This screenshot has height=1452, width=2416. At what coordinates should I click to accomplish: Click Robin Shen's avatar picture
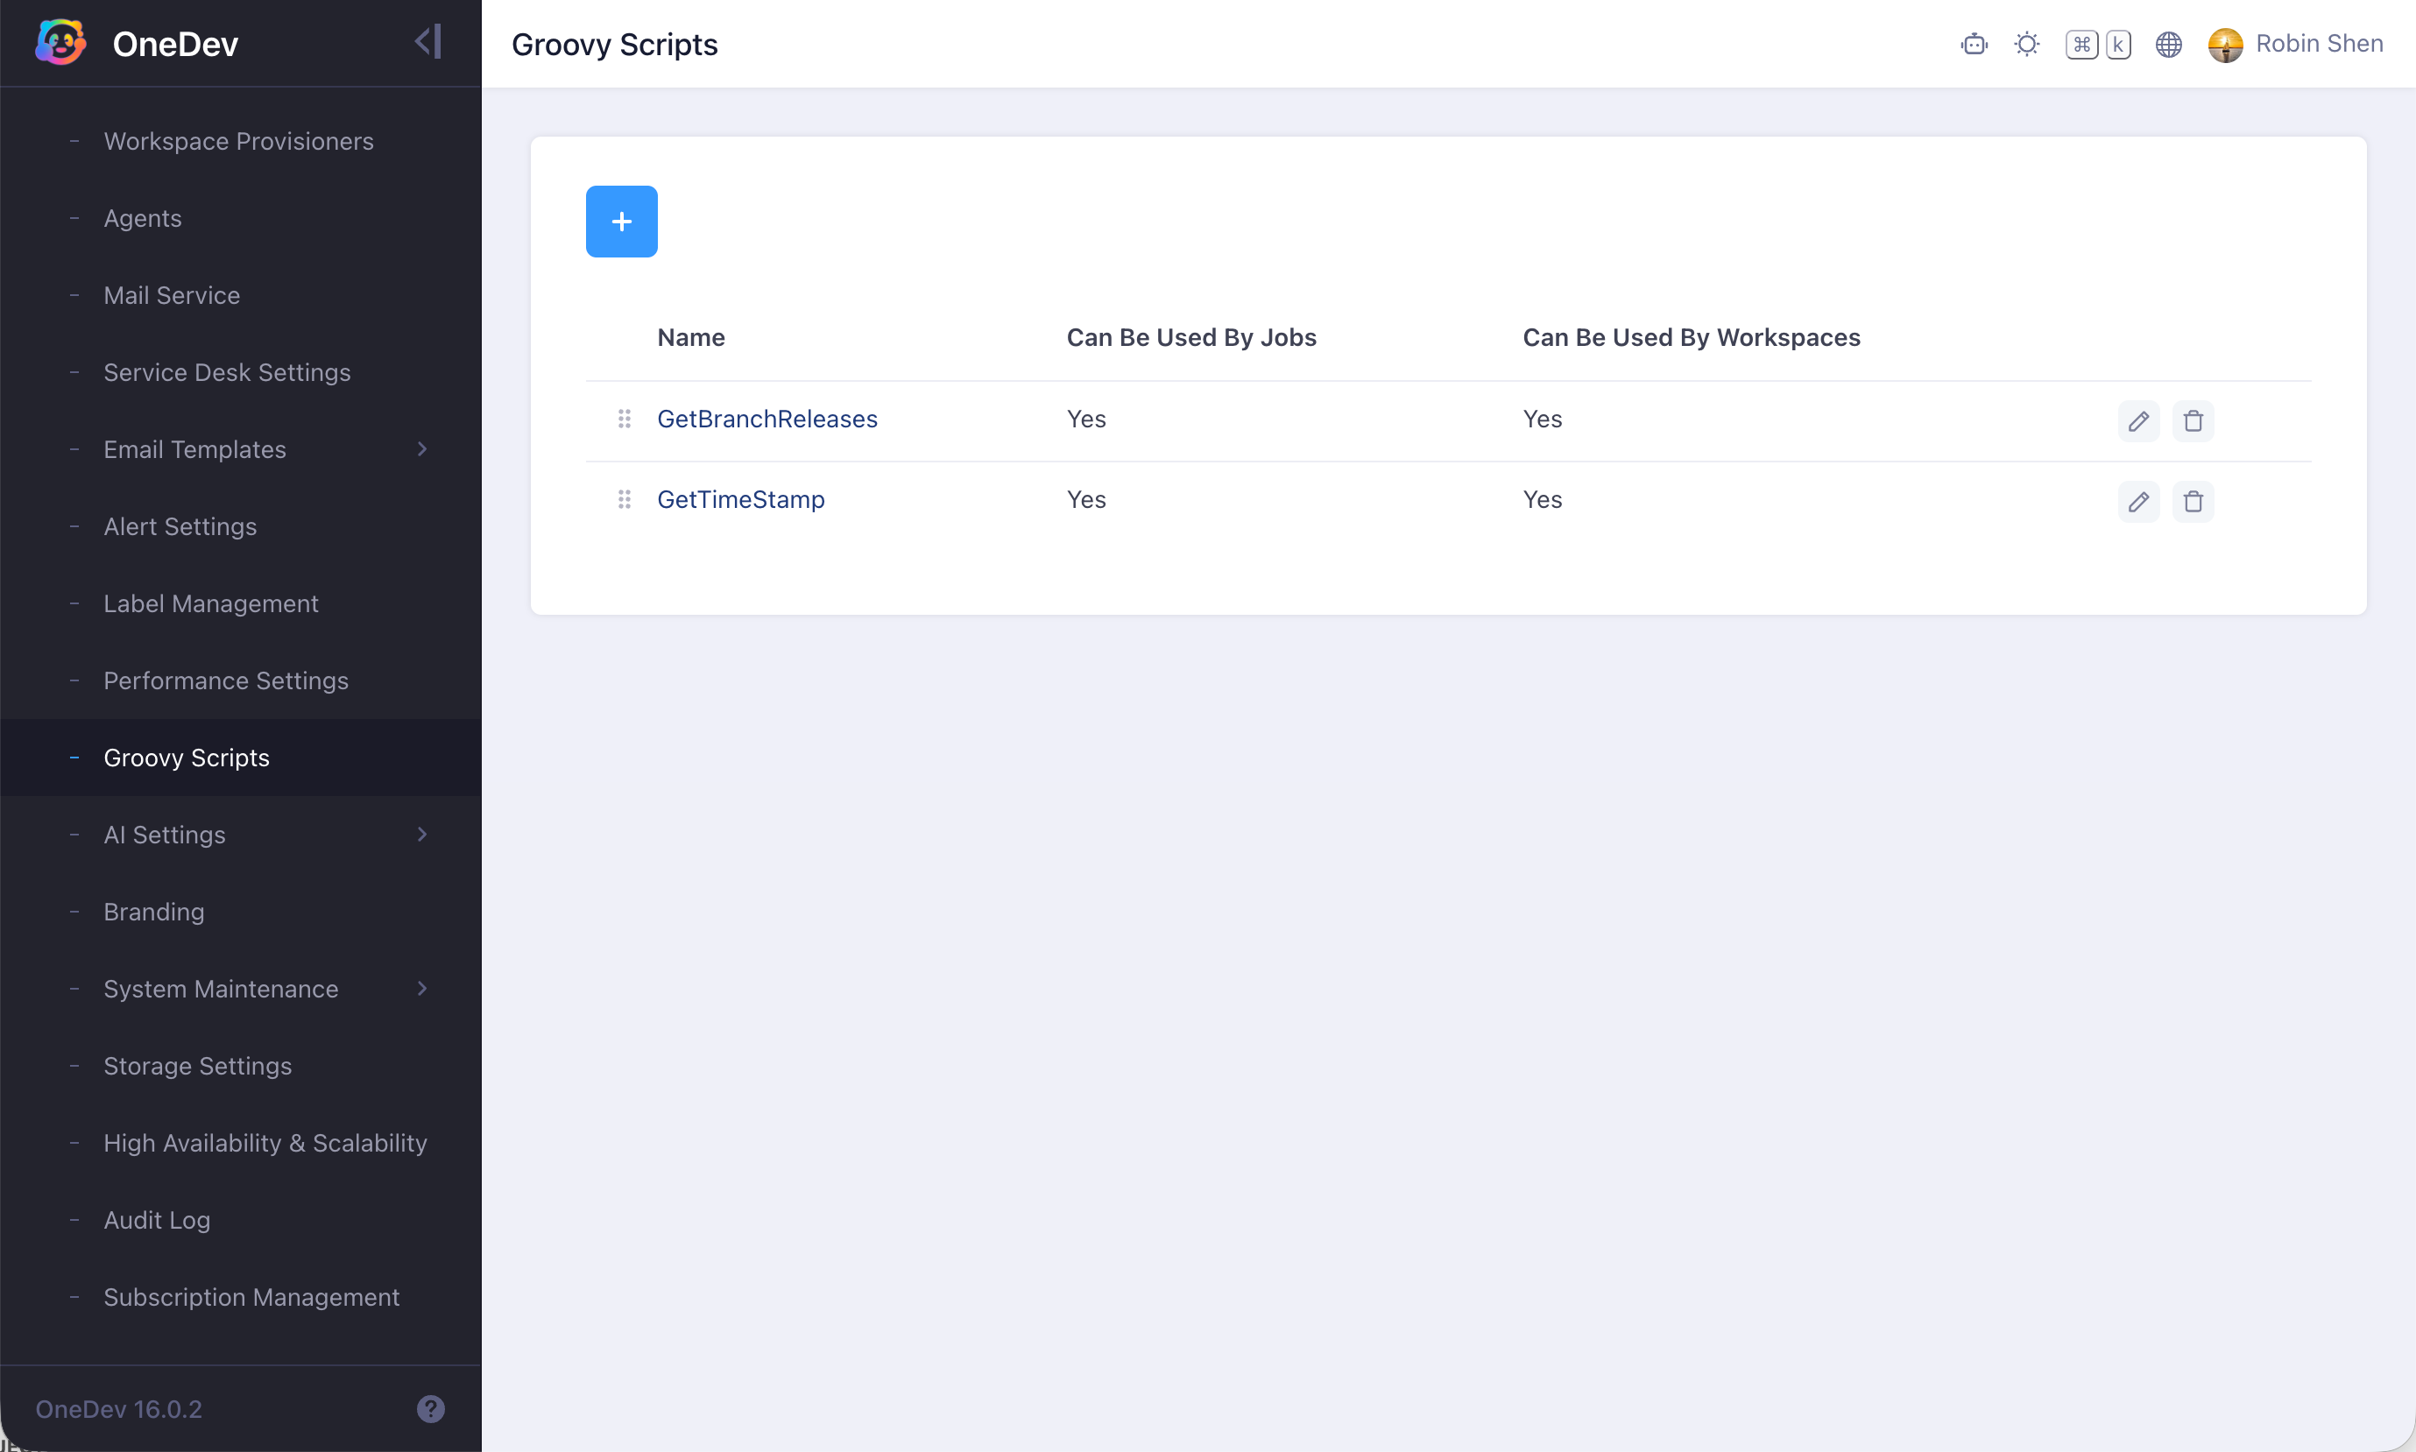(x=2225, y=44)
